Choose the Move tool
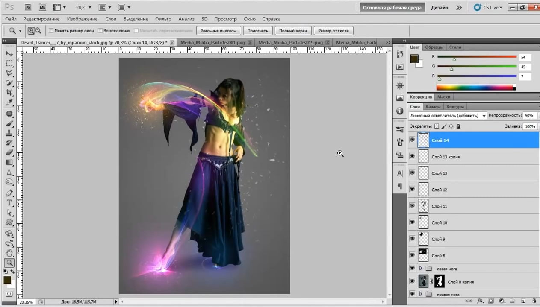Screen dimensions: 540x307 click(x=9, y=53)
